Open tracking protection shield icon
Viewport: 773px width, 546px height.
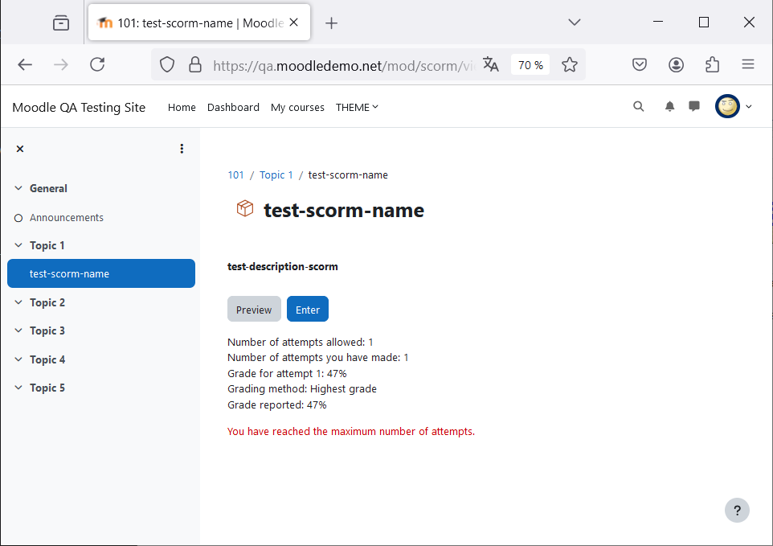point(167,64)
